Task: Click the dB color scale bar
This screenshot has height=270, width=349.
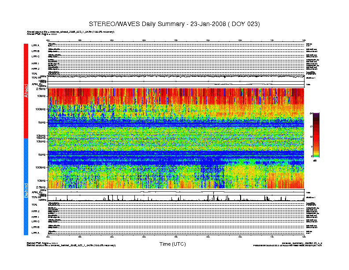Action: (x=316, y=135)
